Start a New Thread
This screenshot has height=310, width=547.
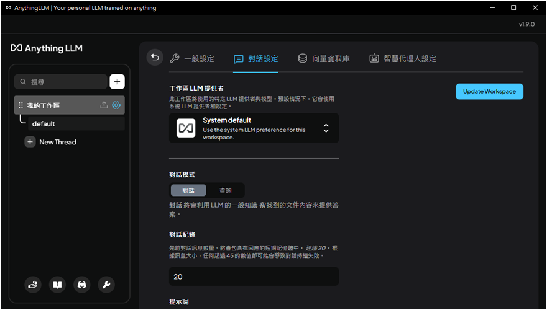pyautogui.click(x=57, y=142)
